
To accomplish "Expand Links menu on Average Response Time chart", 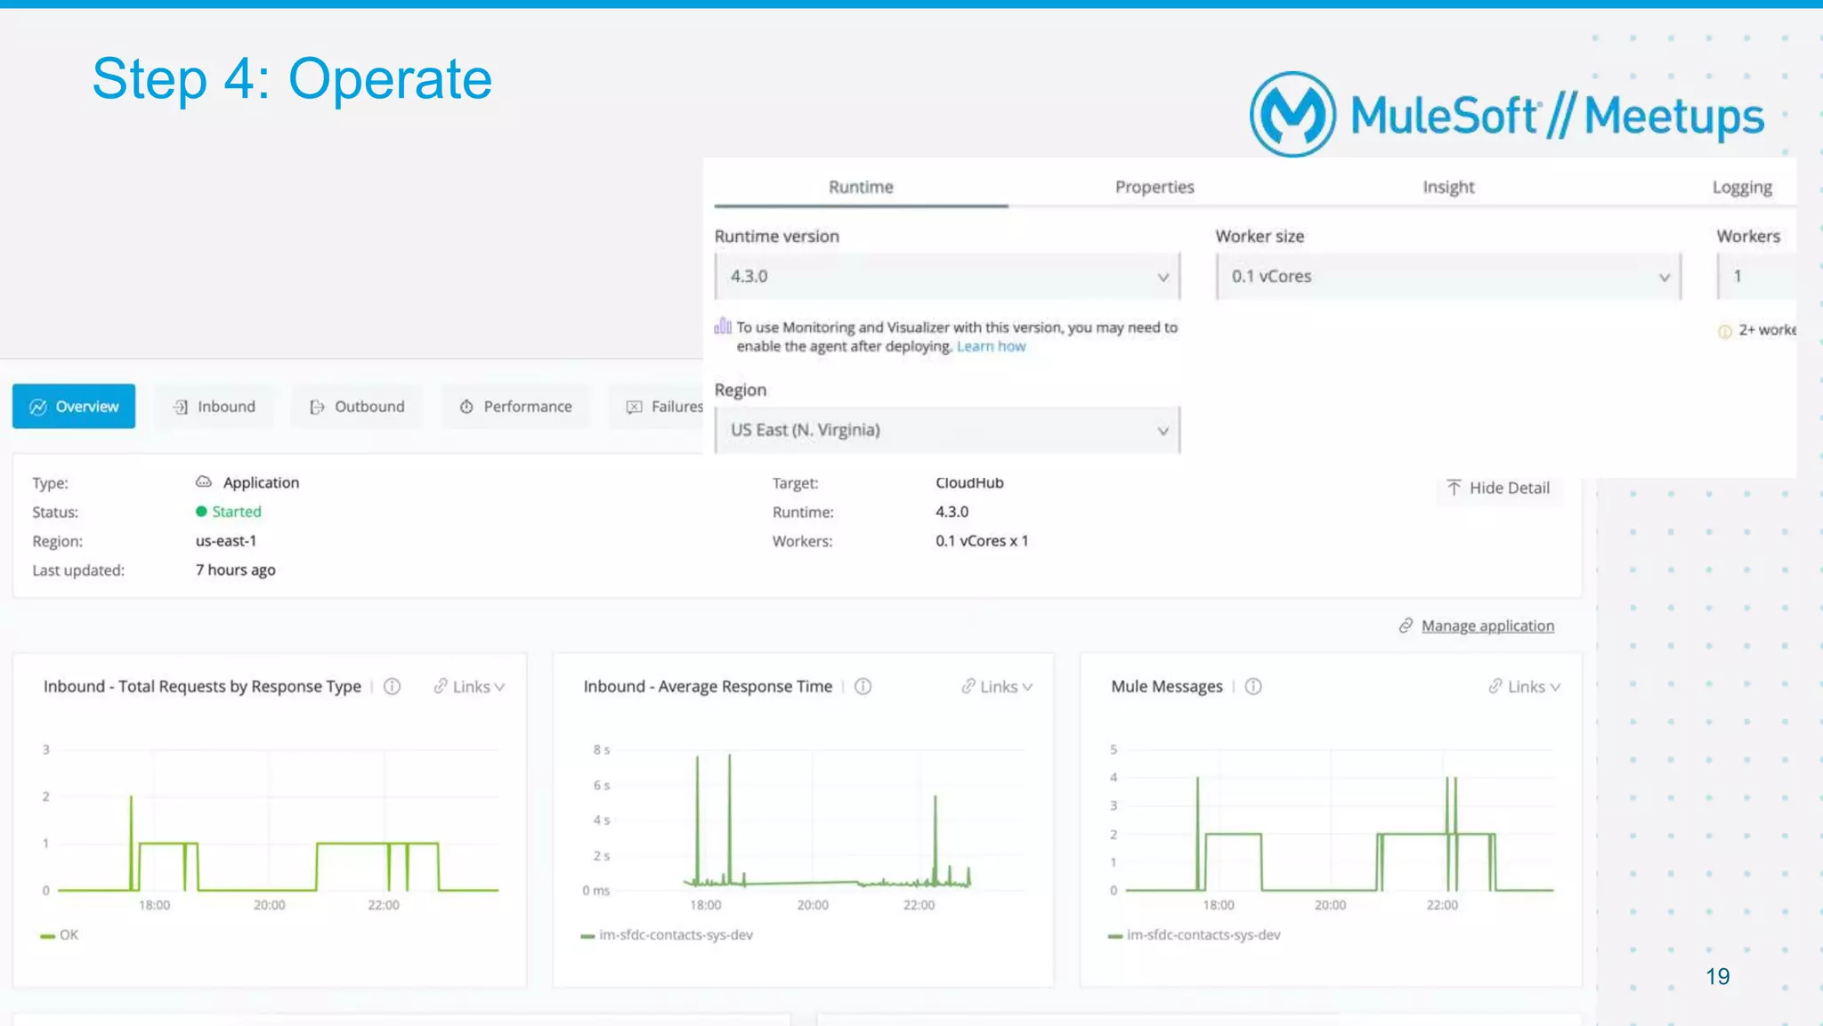I will [x=997, y=686].
